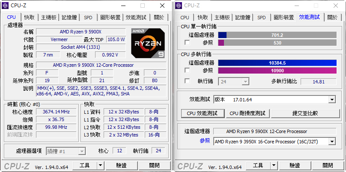The width and height of the screenshot is (346, 172).
Task: Click the 驗證 button in the right window
Action: click(295, 166)
